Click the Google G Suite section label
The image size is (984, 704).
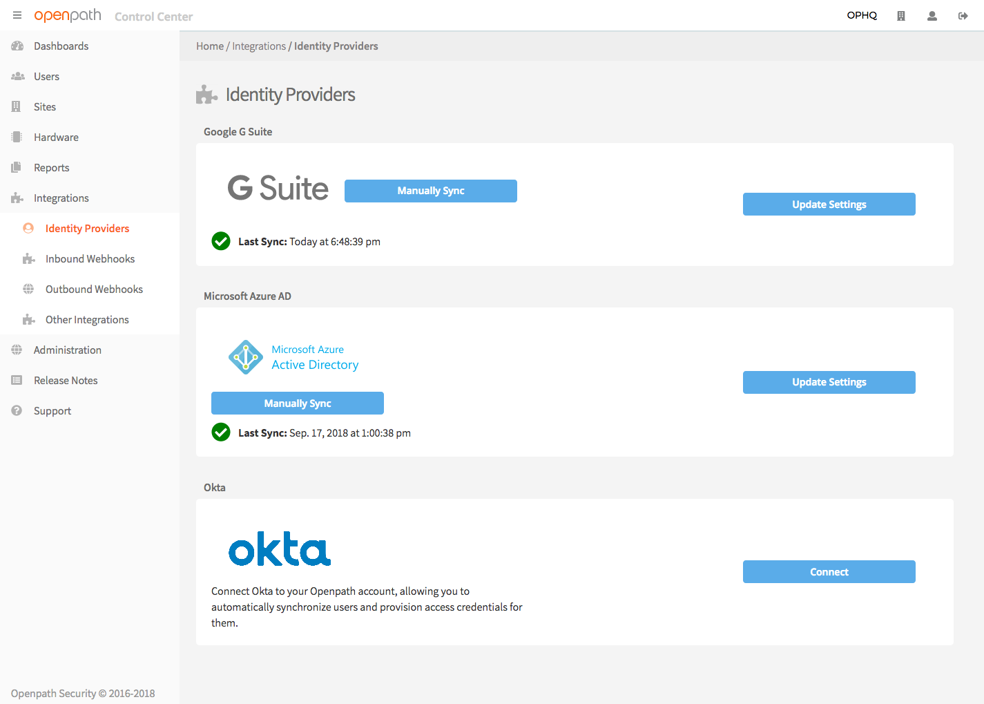(238, 132)
